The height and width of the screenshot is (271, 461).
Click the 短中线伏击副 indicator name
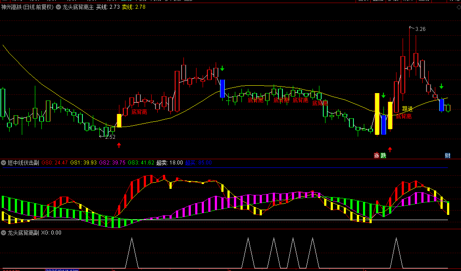click(23, 163)
